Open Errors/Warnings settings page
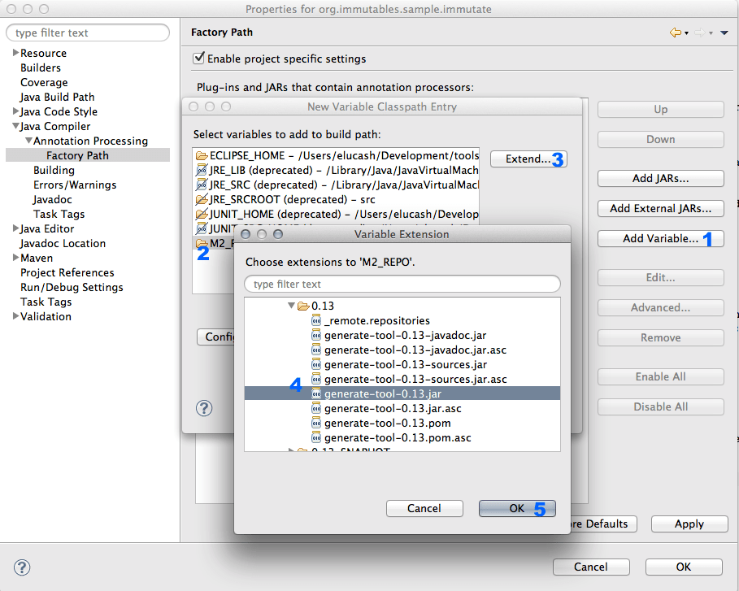The image size is (739, 591). (x=75, y=185)
